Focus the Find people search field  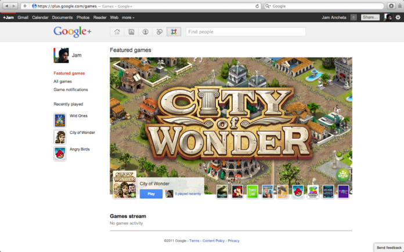[246, 32]
